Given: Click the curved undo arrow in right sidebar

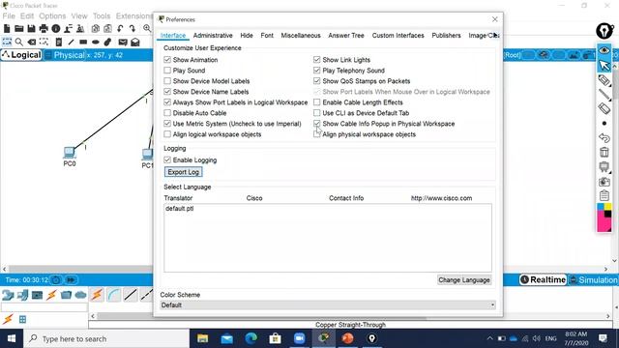Looking at the screenshot, I should (604, 137).
